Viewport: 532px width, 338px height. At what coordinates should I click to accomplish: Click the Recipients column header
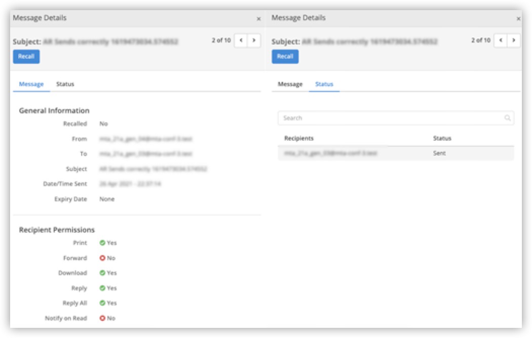click(x=299, y=138)
